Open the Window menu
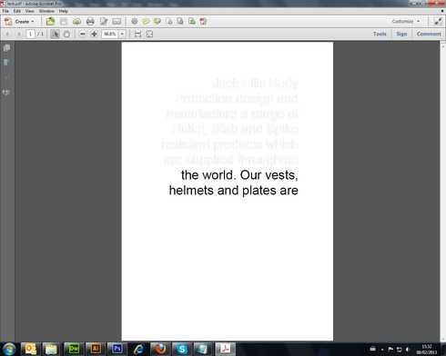 46,11
